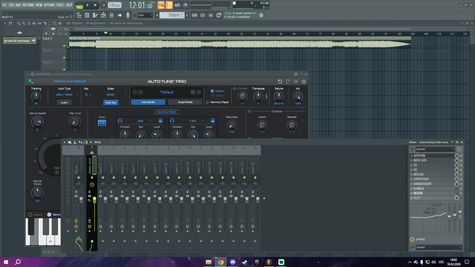Open the Scale Minor dropdown
The image size is (475, 267).
click(116, 95)
